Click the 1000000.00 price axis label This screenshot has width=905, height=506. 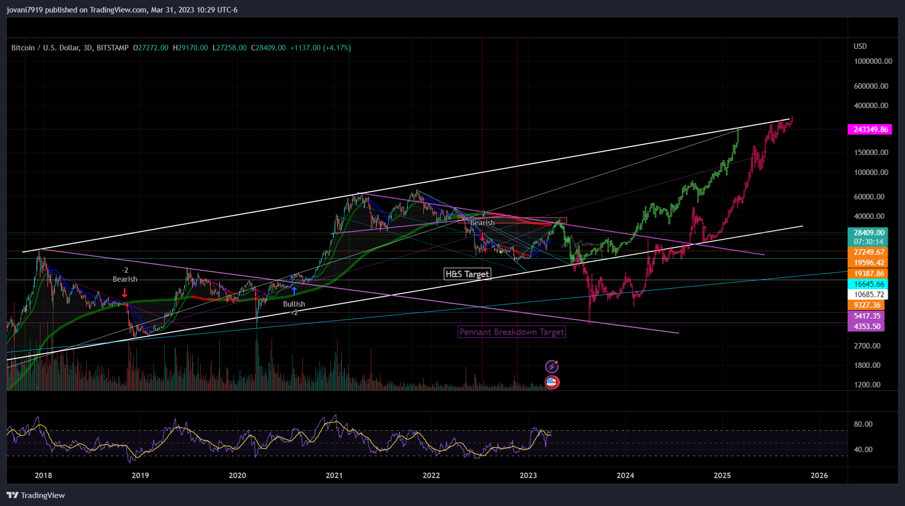(x=873, y=61)
